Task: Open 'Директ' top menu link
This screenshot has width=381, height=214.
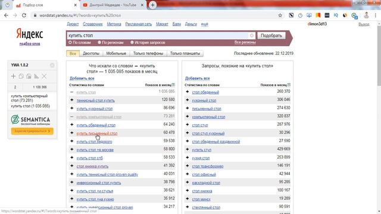Action: click(73, 24)
